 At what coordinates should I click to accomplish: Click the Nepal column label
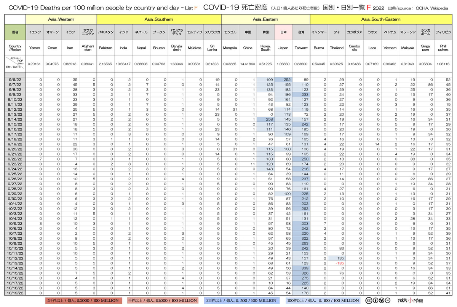[x=141, y=48]
